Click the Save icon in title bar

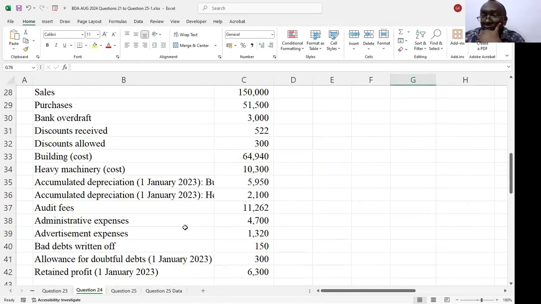pyautogui.click(x=19, y=8)
